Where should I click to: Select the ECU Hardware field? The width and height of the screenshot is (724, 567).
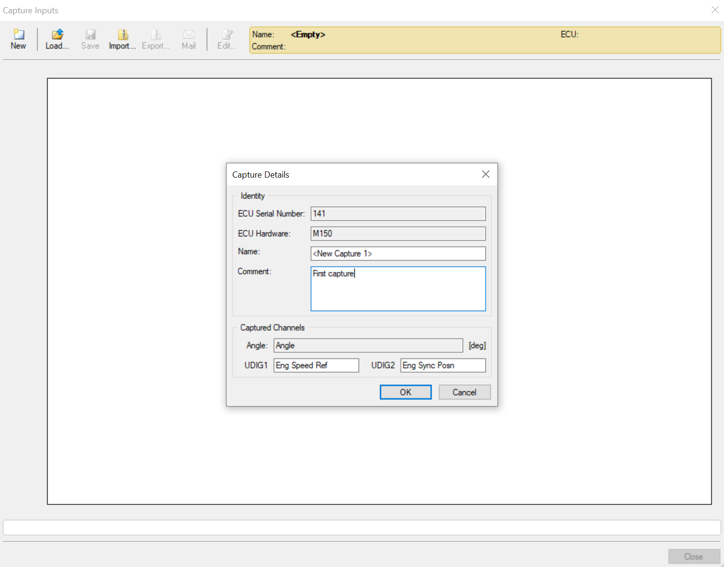398,234
